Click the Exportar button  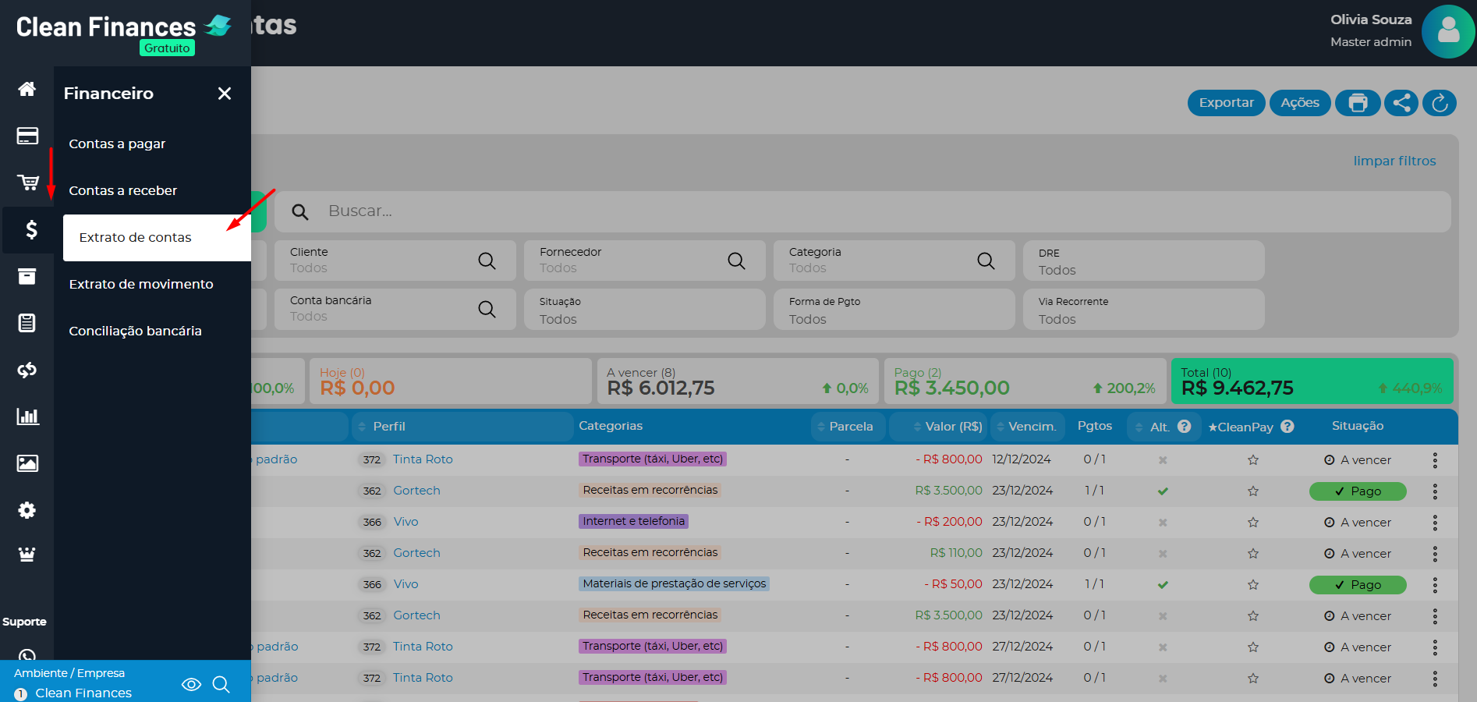[1226, 103]
